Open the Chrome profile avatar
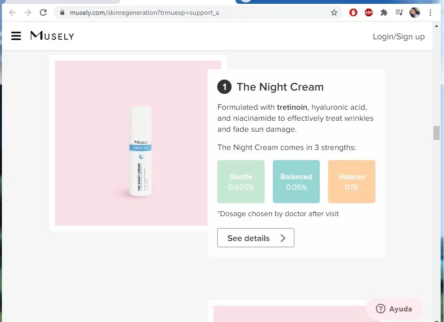Image resolution: width=444 pixels, height=322 pixels. point(414,13)
